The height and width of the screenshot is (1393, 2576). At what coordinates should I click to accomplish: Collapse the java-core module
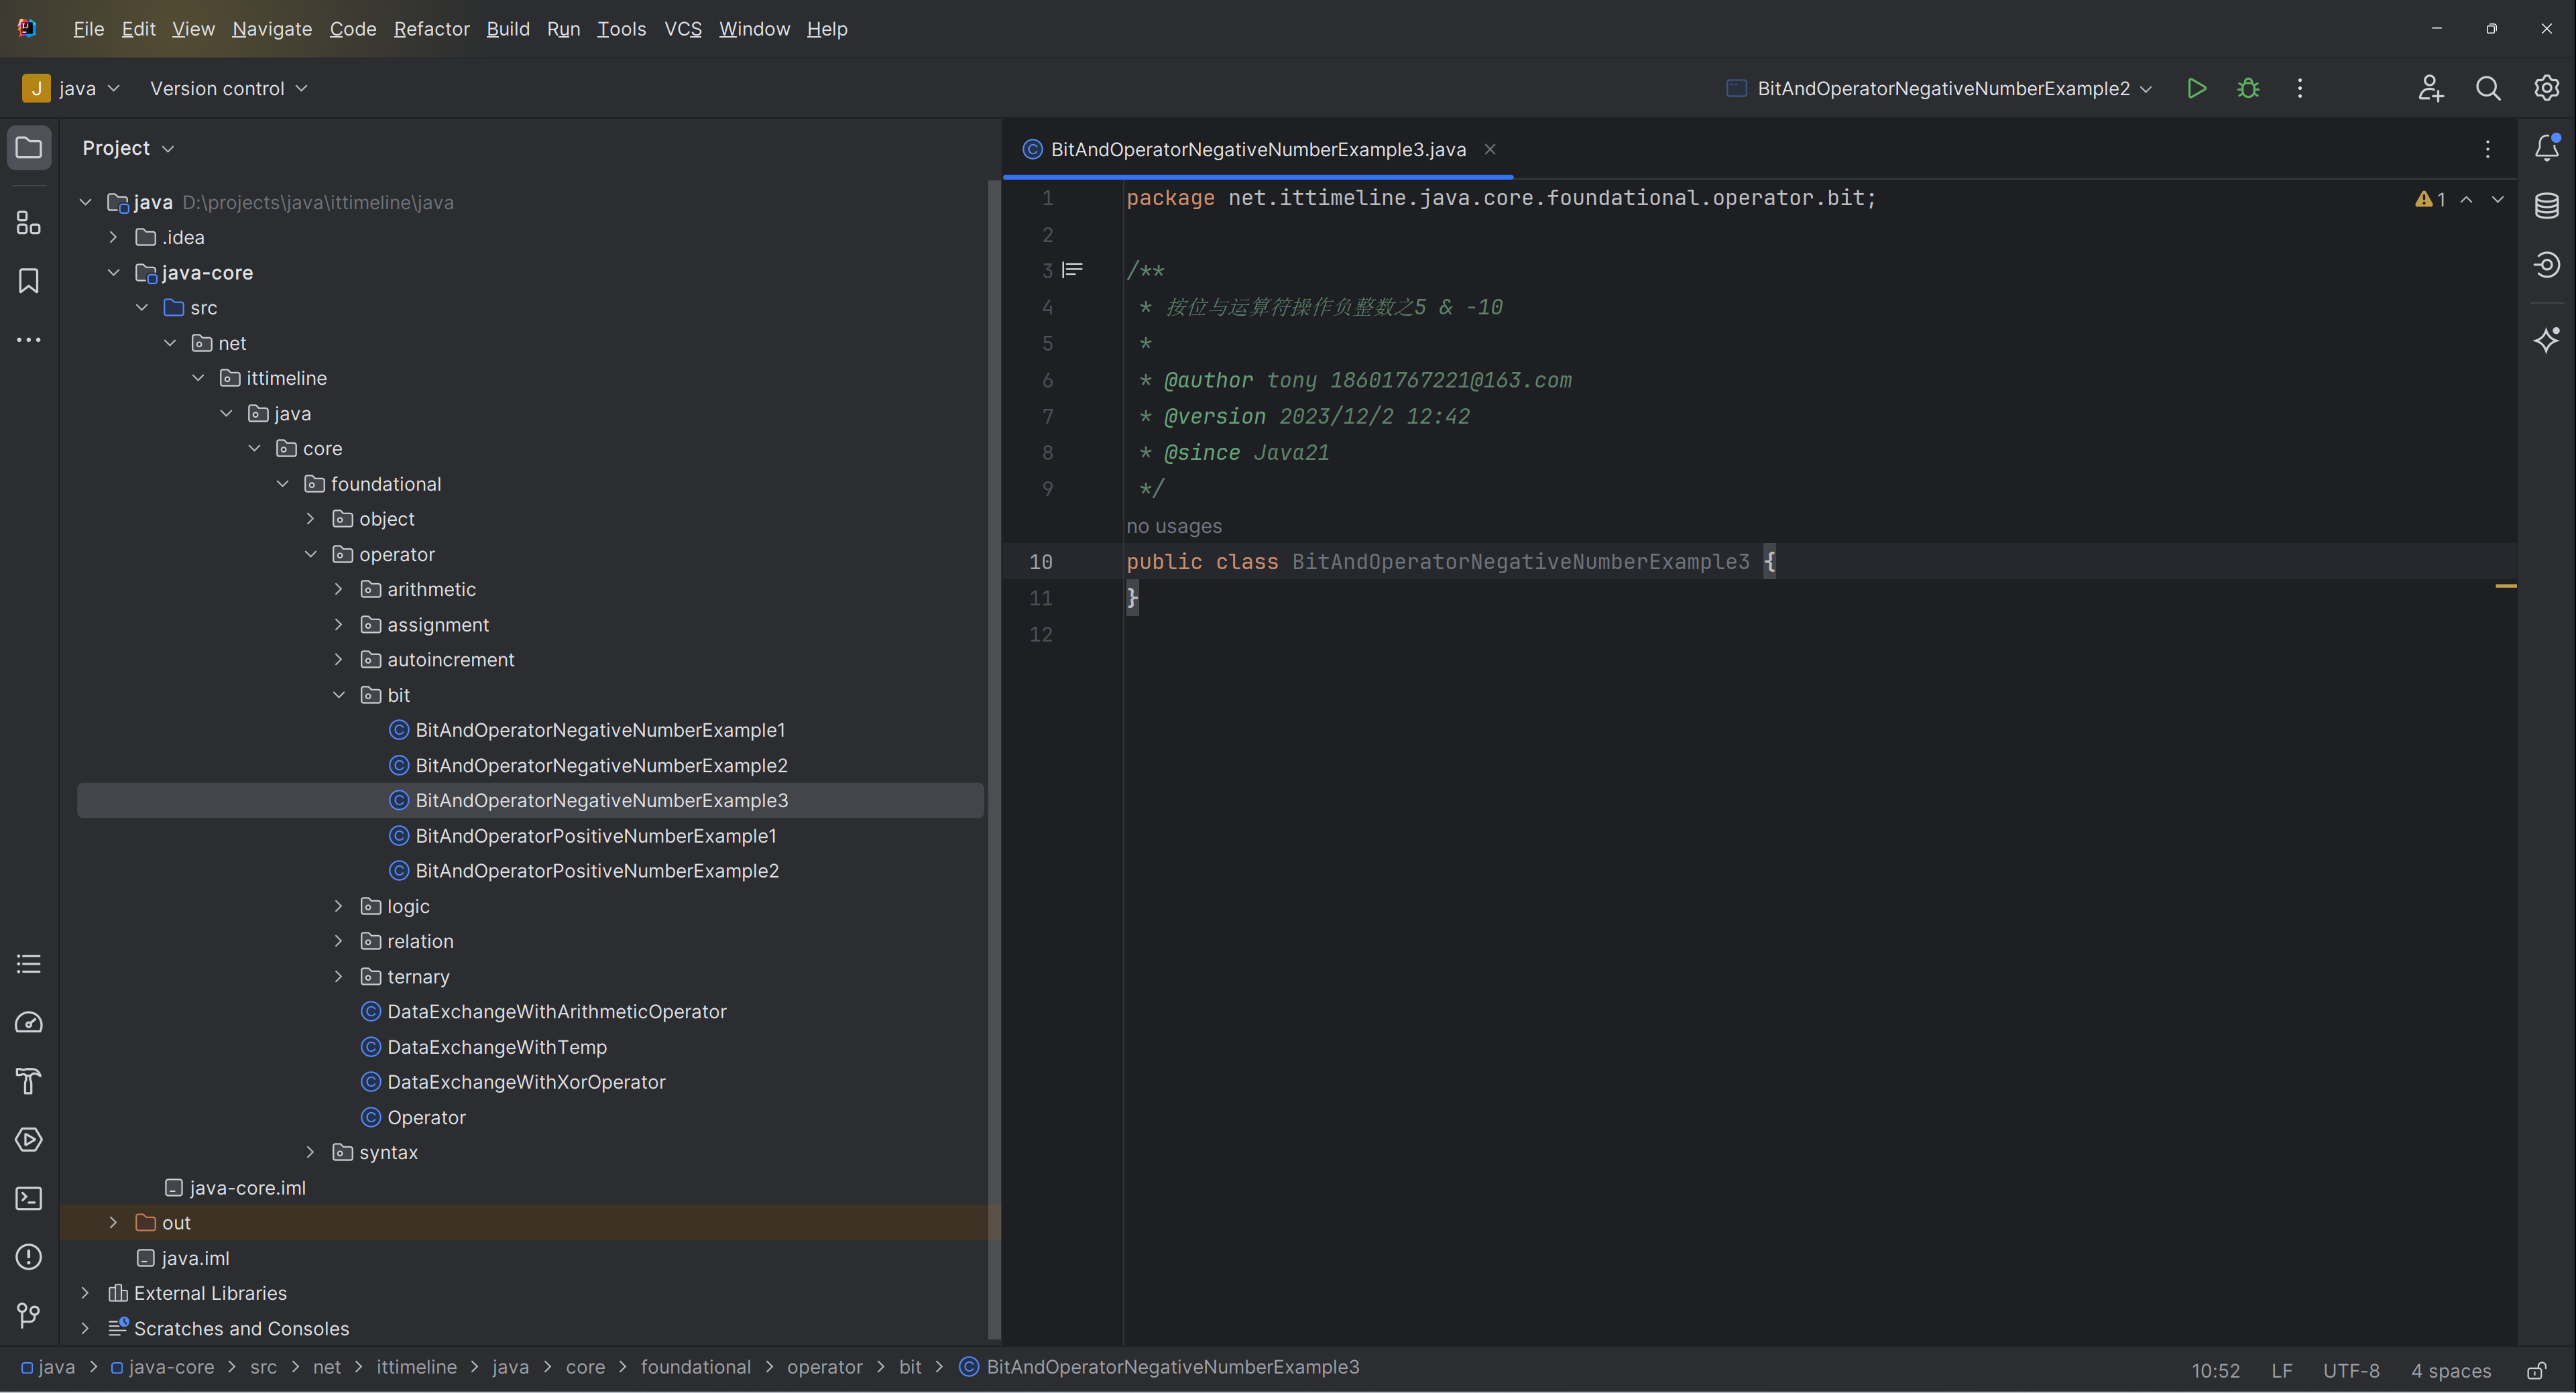[113, 272]
